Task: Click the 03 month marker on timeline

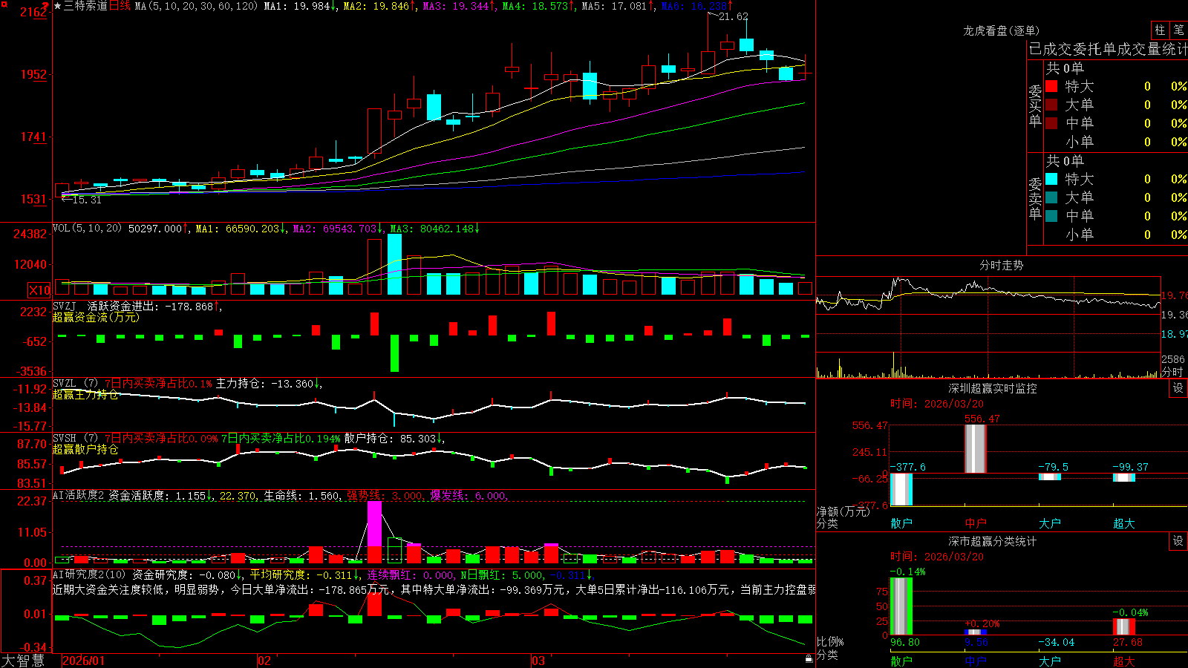Action: coord(538,661)
